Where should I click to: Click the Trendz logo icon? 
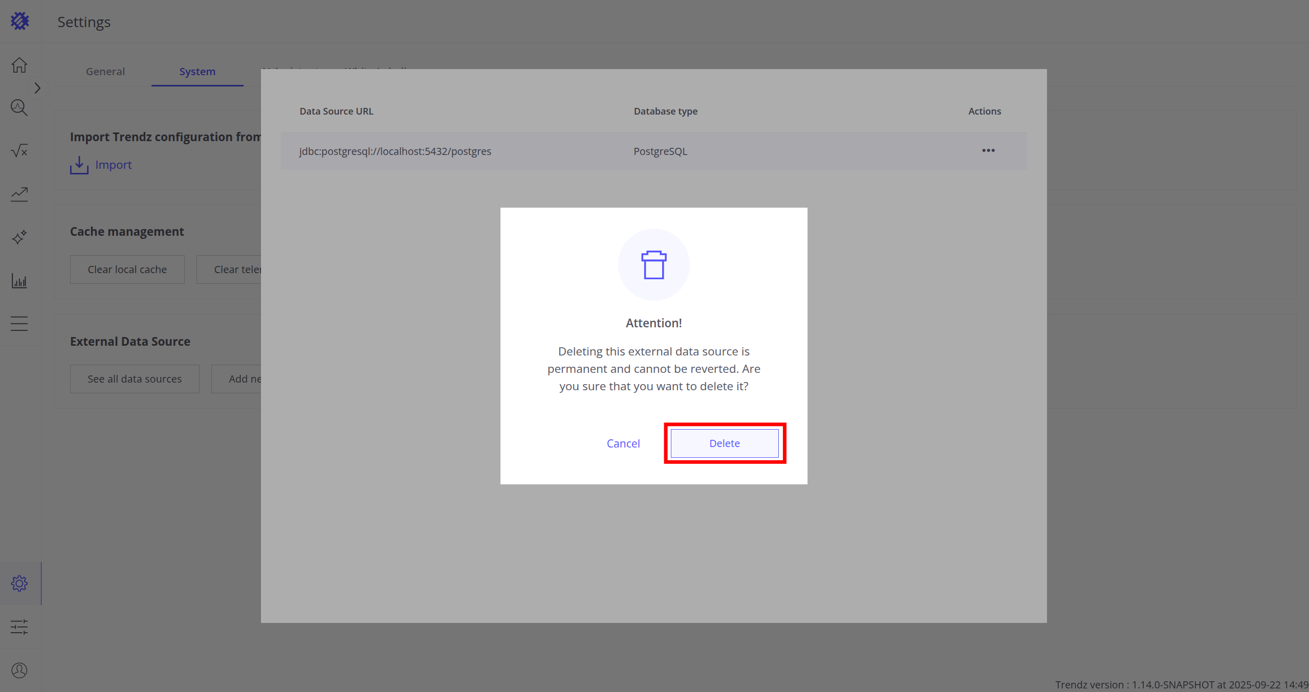tap(20, 21)
